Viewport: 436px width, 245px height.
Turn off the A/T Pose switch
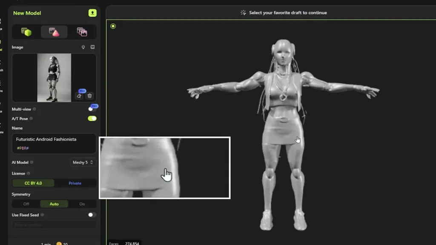coord(92,118)
